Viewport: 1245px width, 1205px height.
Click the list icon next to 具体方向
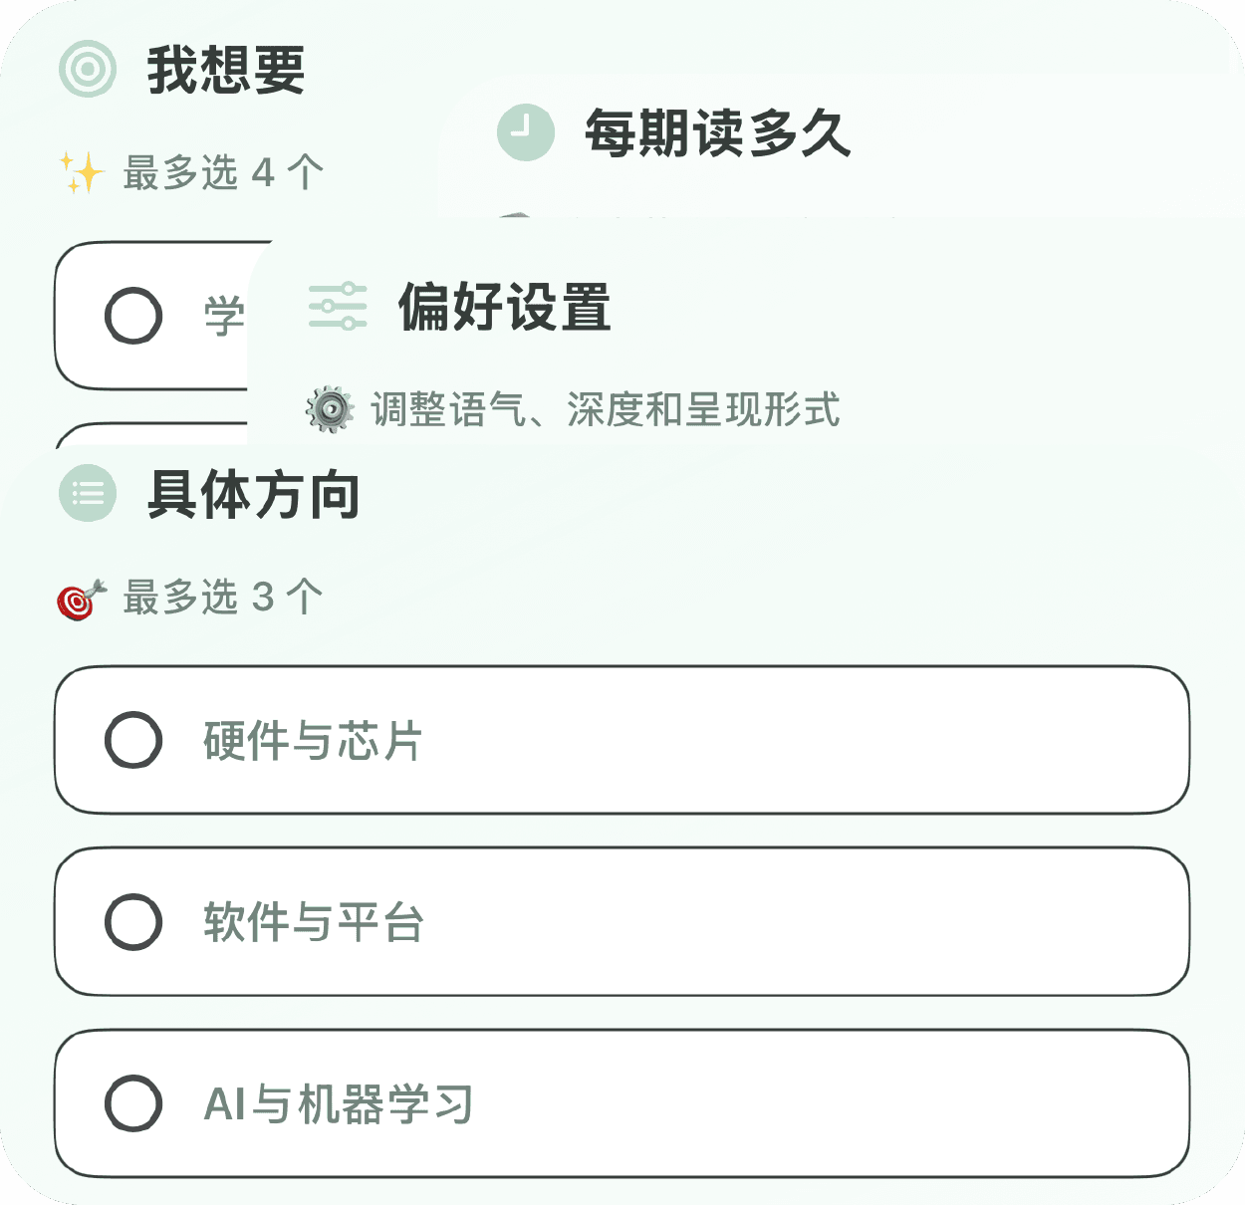[87, 493]
